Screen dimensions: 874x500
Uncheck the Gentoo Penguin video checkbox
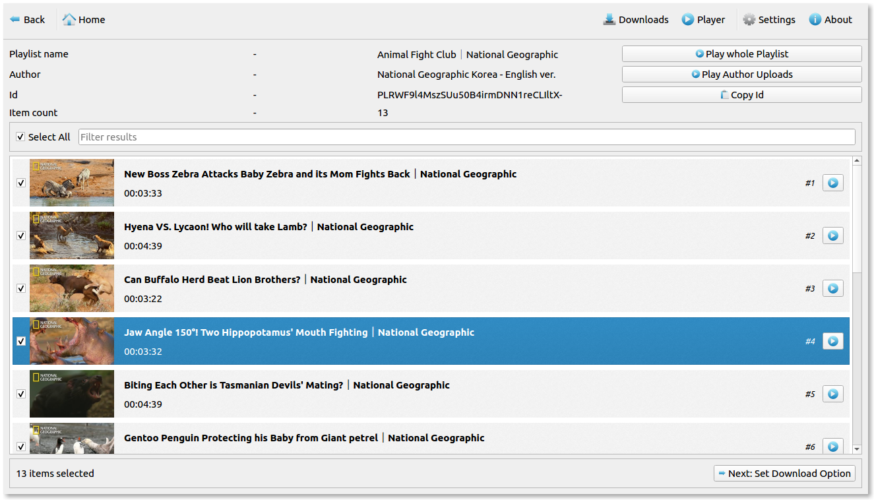pos(21,447)
